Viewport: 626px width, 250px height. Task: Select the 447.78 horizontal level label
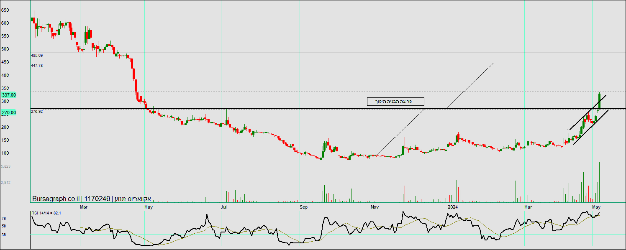coord(37,65)
